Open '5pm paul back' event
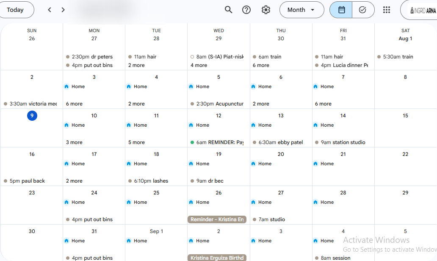Viewport: 437px width, 261px height. pos(24,180)
